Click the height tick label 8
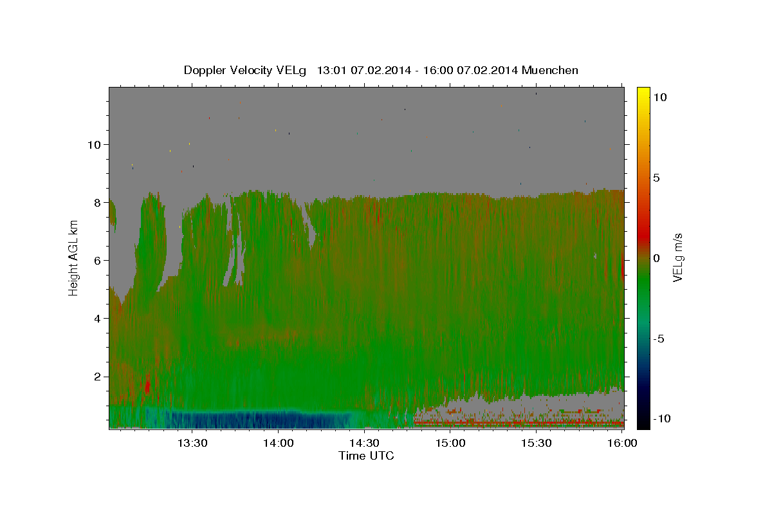 [98, 203]
